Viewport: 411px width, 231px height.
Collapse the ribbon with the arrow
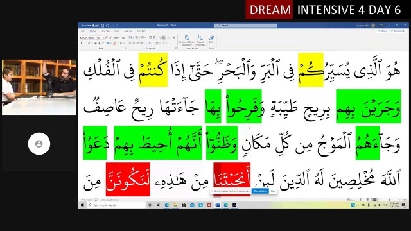click(407, 49)
